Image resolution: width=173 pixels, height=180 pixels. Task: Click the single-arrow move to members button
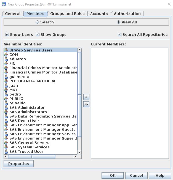click(86, 97)
